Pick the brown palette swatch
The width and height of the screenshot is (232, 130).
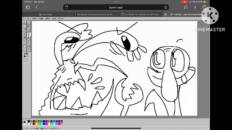tap(62, 121)
